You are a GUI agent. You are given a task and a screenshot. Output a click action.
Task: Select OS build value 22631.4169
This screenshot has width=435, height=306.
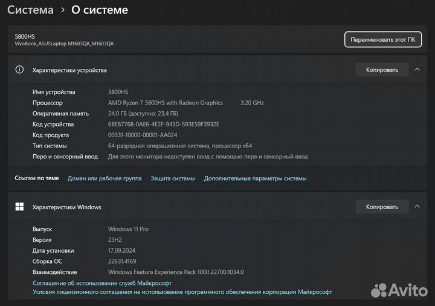[x=122, y=261]
